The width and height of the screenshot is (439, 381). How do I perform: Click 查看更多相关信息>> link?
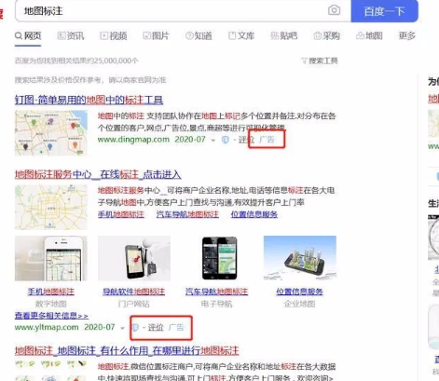(51, 316)
